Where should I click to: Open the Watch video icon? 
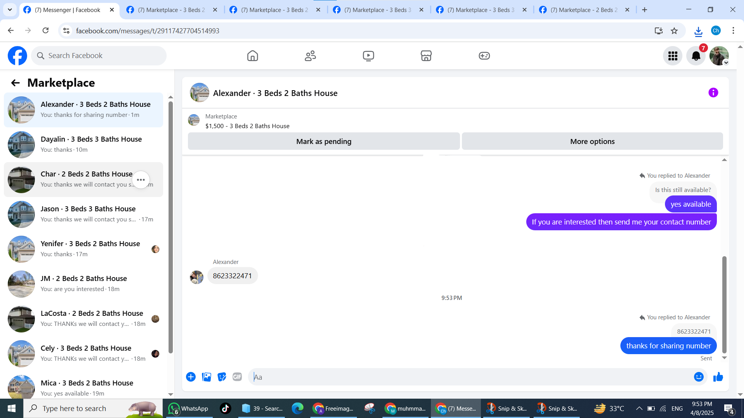pos(368,56)
